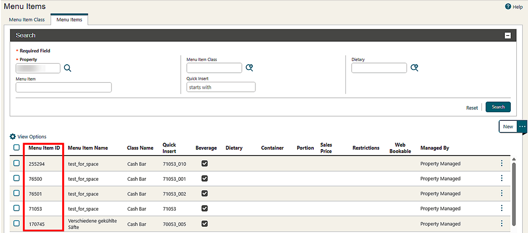Collapse the Search panel with minus icon

click(508, 35)
